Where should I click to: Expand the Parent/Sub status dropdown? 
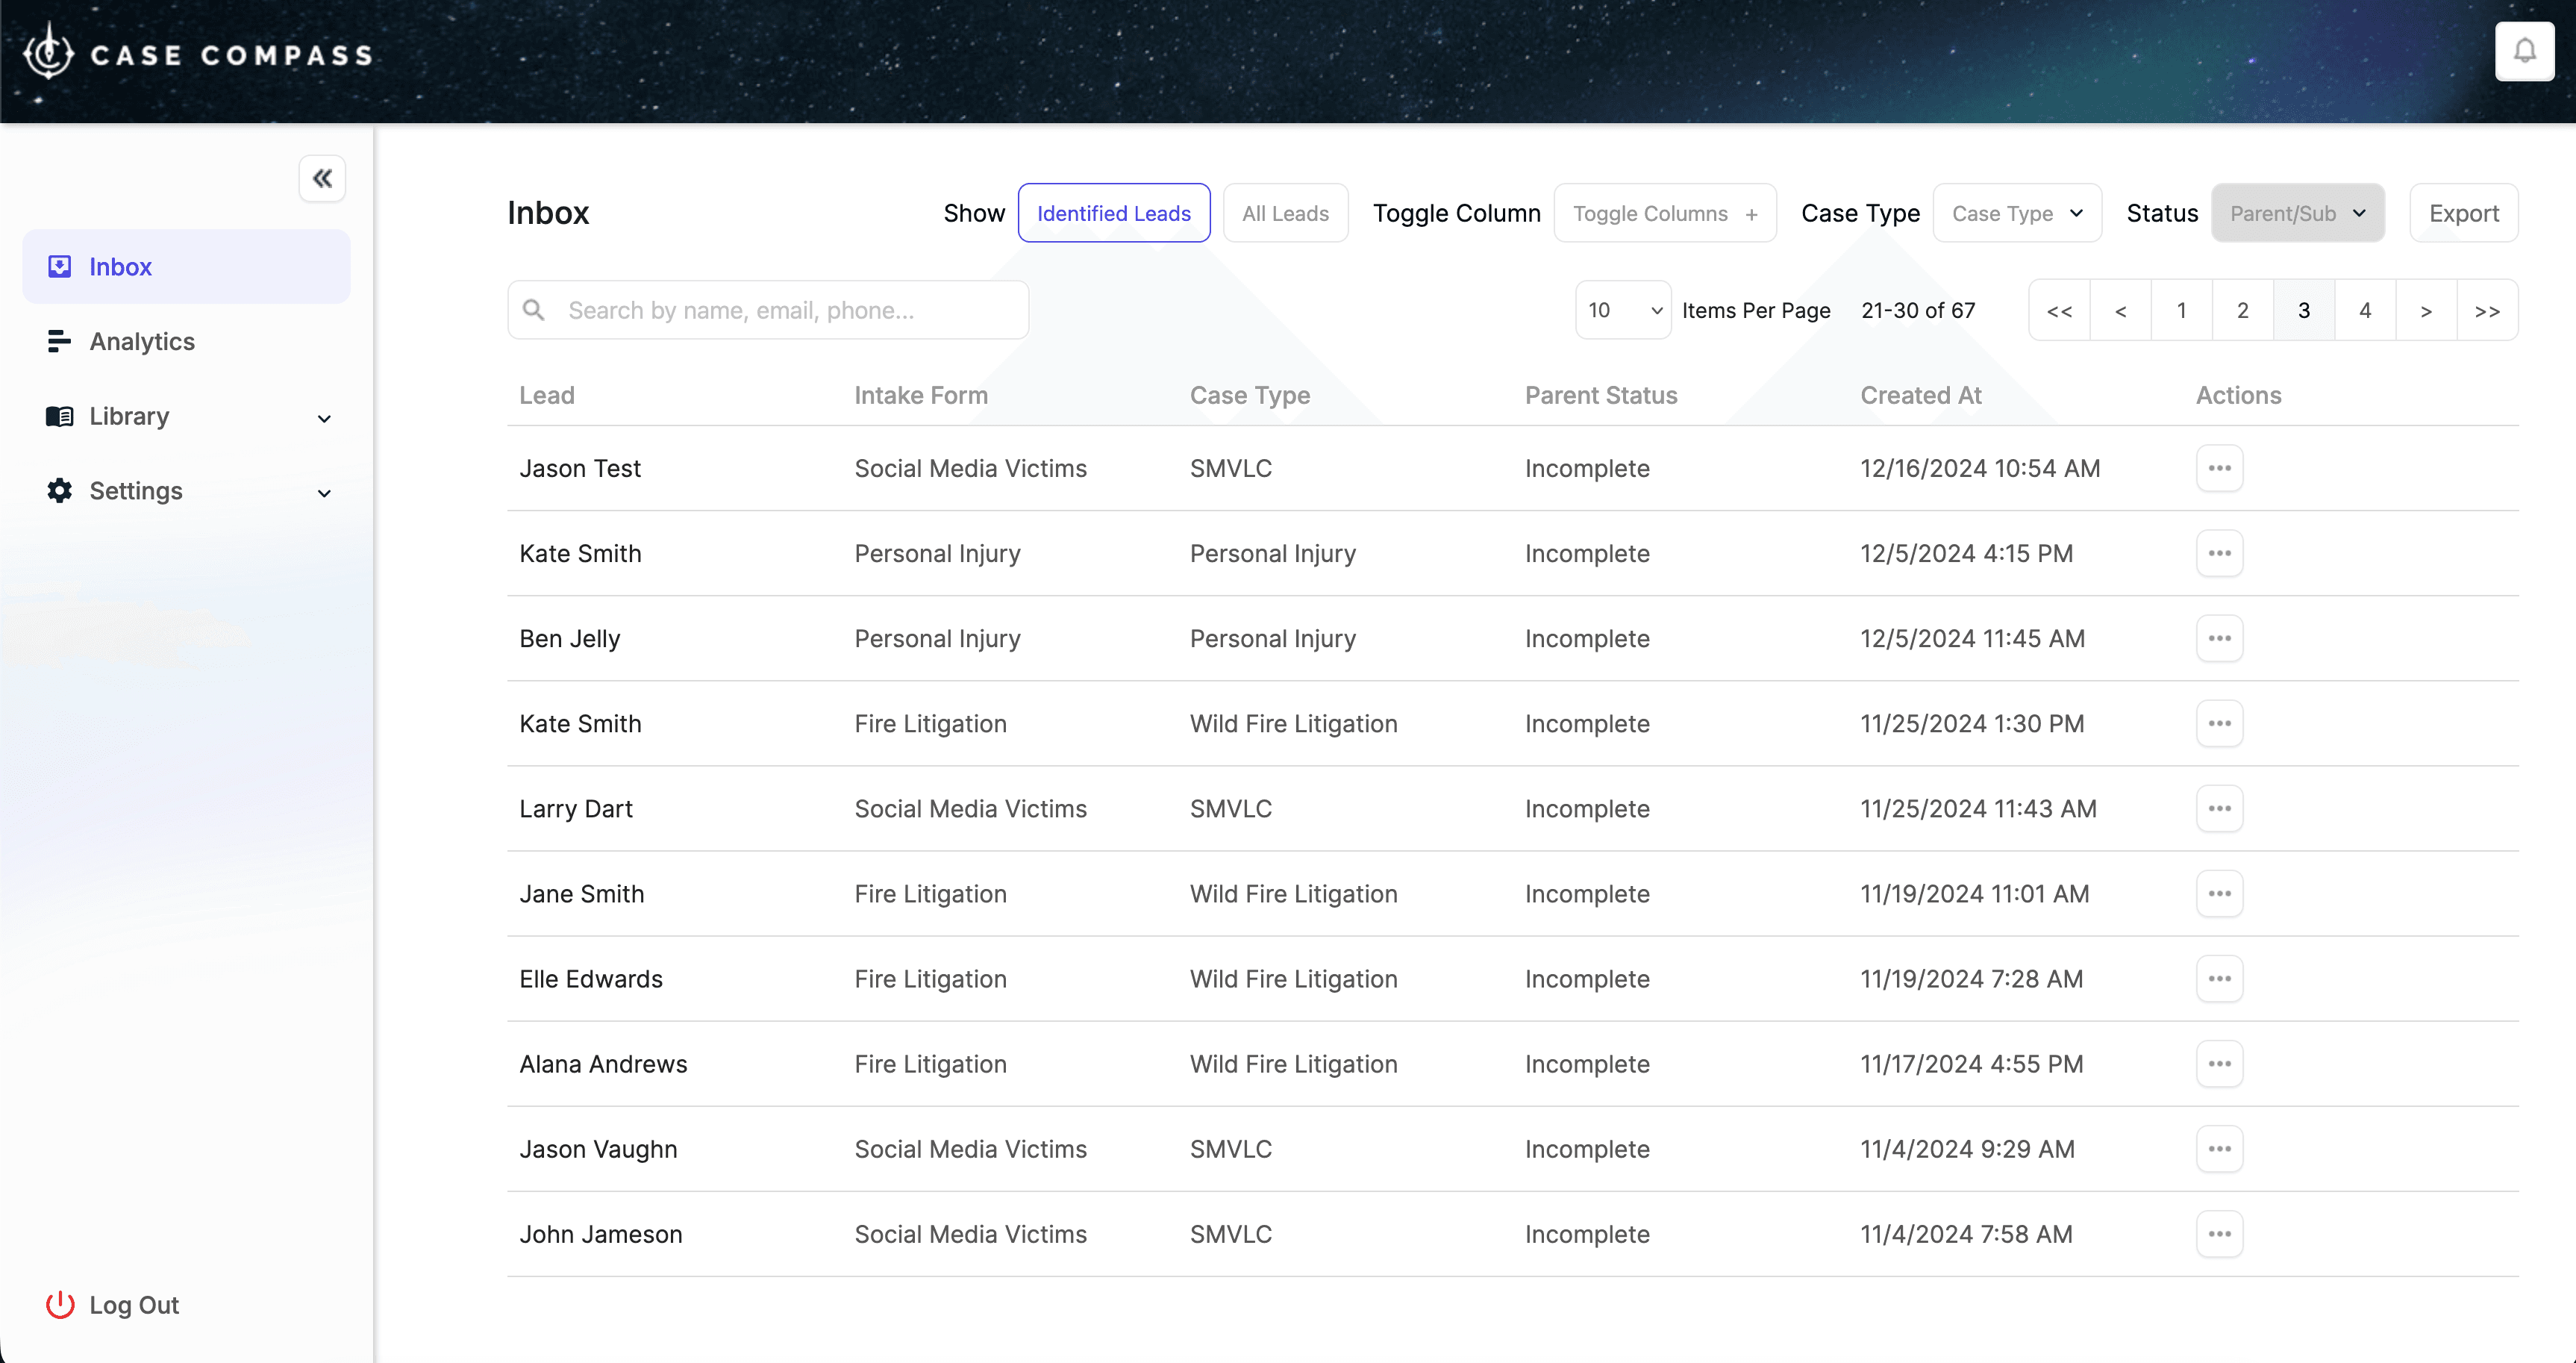2297,212
